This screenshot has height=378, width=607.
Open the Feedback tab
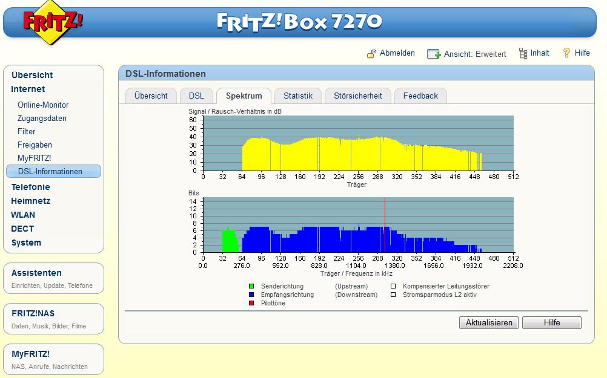[x=421, y=96]
